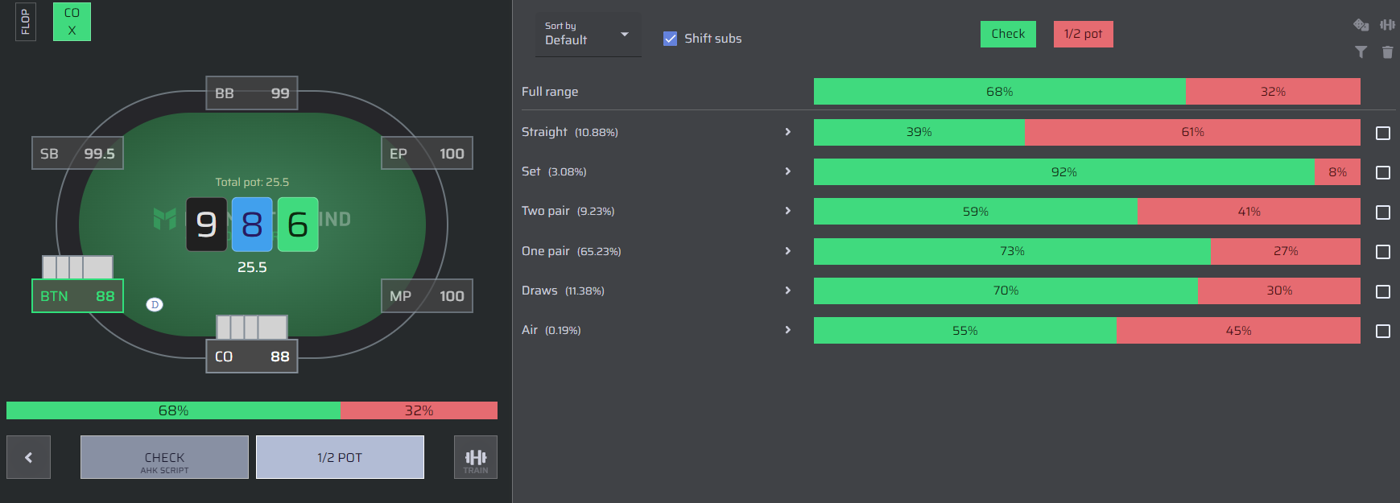
Task: Click the CHECK action button
Action: [x=164, y=457]
